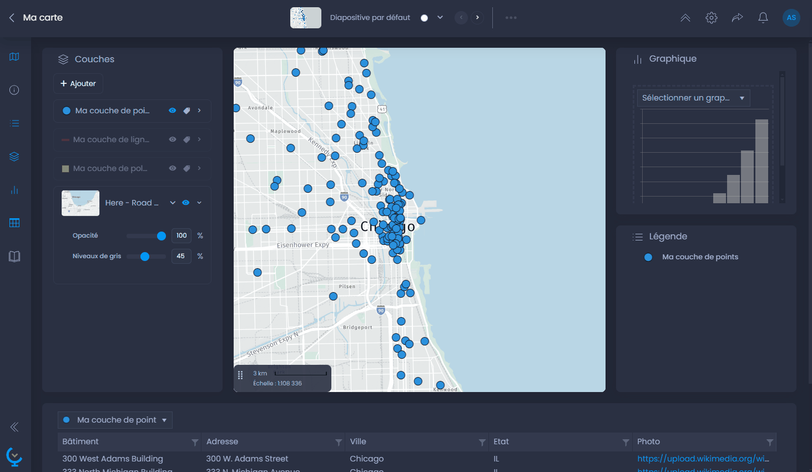Open notifications bell

point(763,18)
